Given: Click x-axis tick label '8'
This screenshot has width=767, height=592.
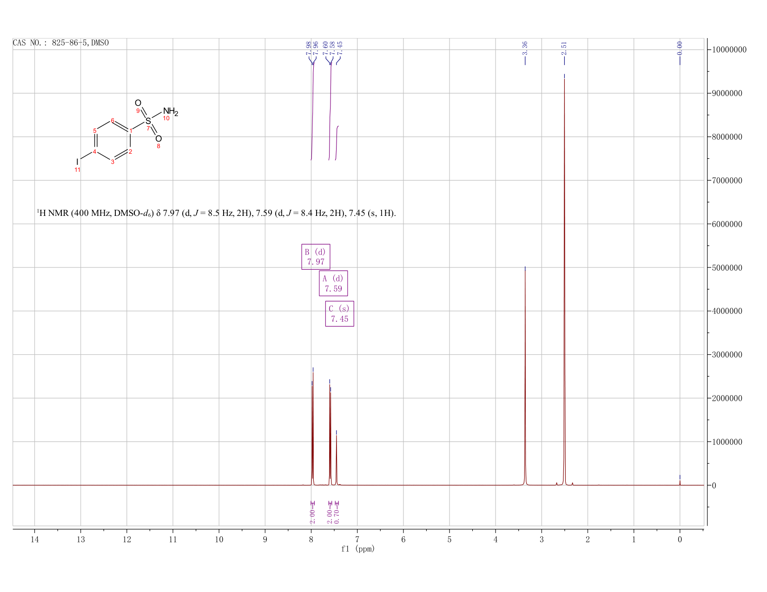Looking at the screenshot, I should (311, 539).
